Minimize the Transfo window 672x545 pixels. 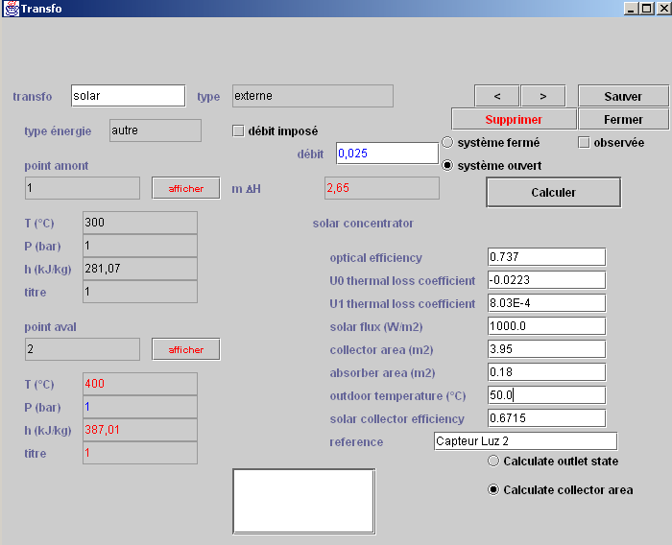point(630,8)
